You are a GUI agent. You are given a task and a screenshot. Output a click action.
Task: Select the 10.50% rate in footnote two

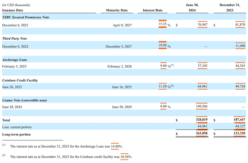click(x=125, y=156)
